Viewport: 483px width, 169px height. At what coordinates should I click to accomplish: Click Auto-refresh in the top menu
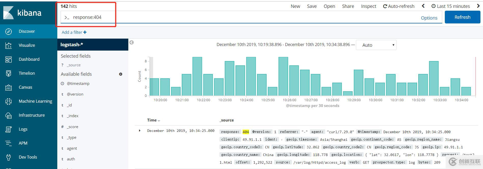coord(399,6)
